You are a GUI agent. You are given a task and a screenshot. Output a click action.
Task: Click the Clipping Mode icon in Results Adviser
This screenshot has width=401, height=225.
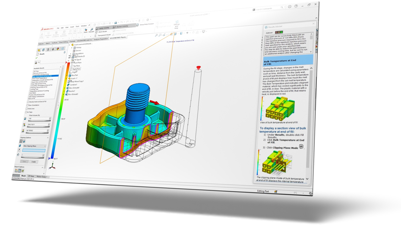pyautogui.click(x=301, y=146)
